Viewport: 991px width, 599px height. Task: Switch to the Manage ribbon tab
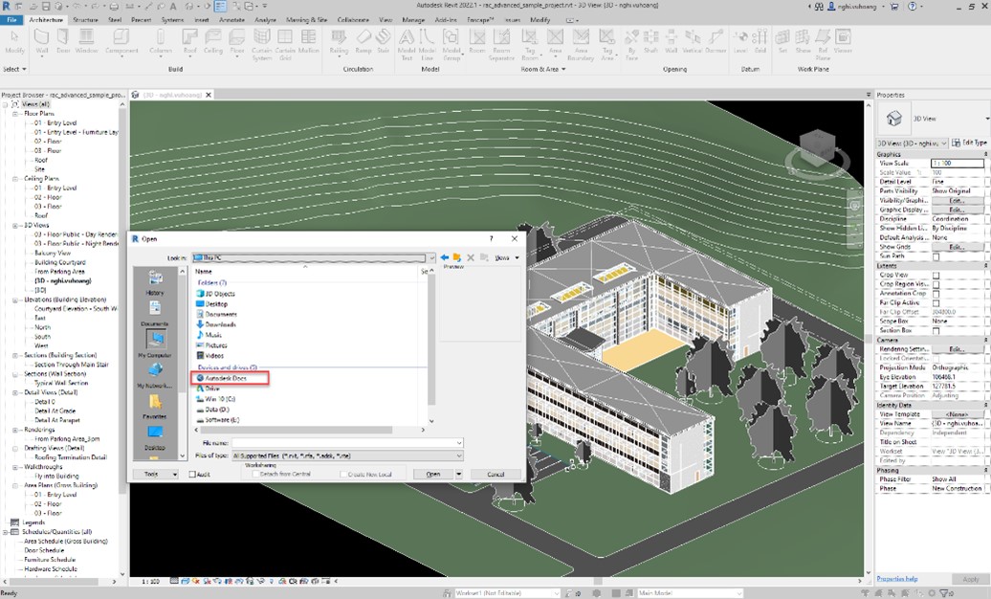point(413,19)
